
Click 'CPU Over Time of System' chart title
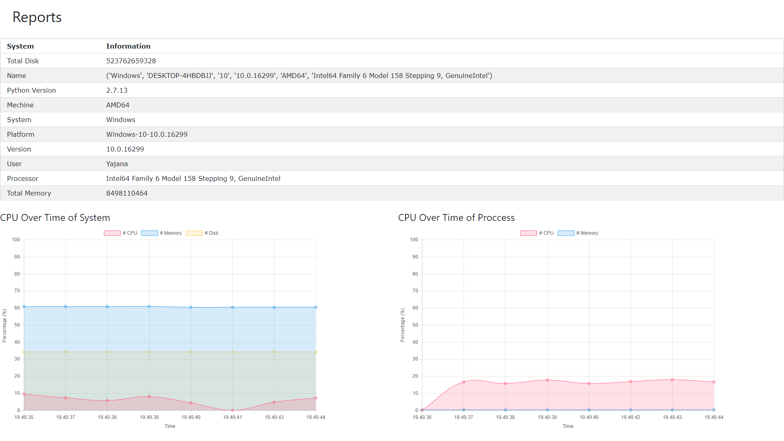point(55,218)
